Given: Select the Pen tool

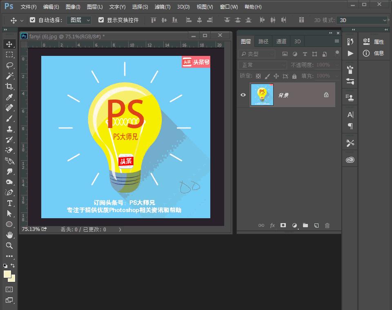Looking at the screenshot, I should tap(9, 193).
